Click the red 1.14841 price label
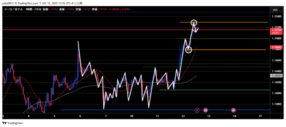This screenshot has width=286, height=127. (276, 48)
